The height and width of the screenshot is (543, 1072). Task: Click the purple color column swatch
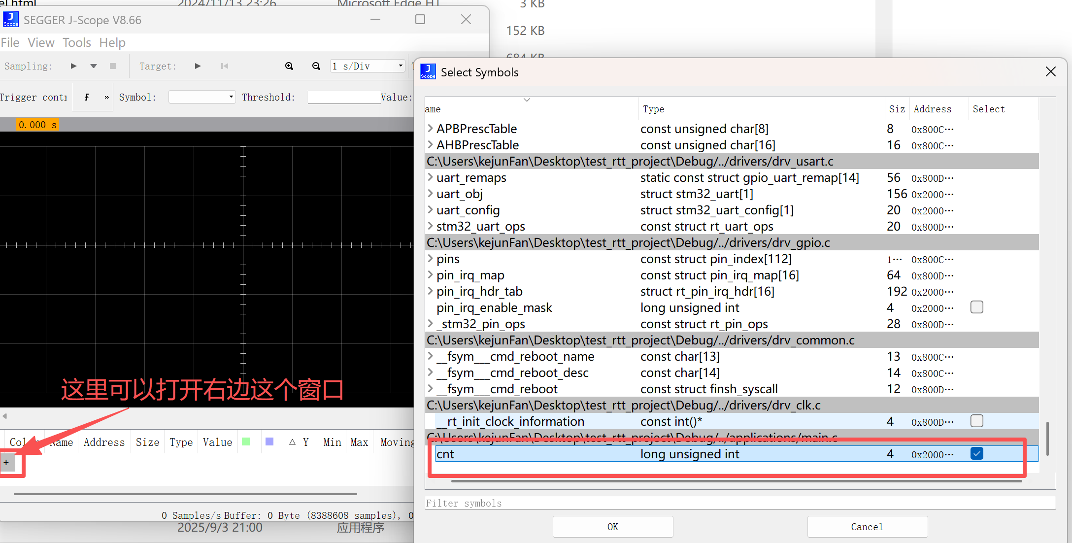click(269, 441)
